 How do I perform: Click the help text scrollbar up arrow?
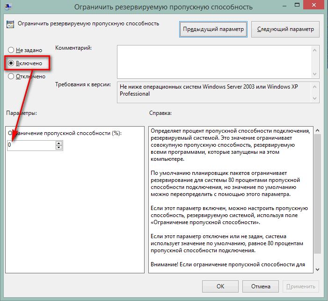click(317, 131)
